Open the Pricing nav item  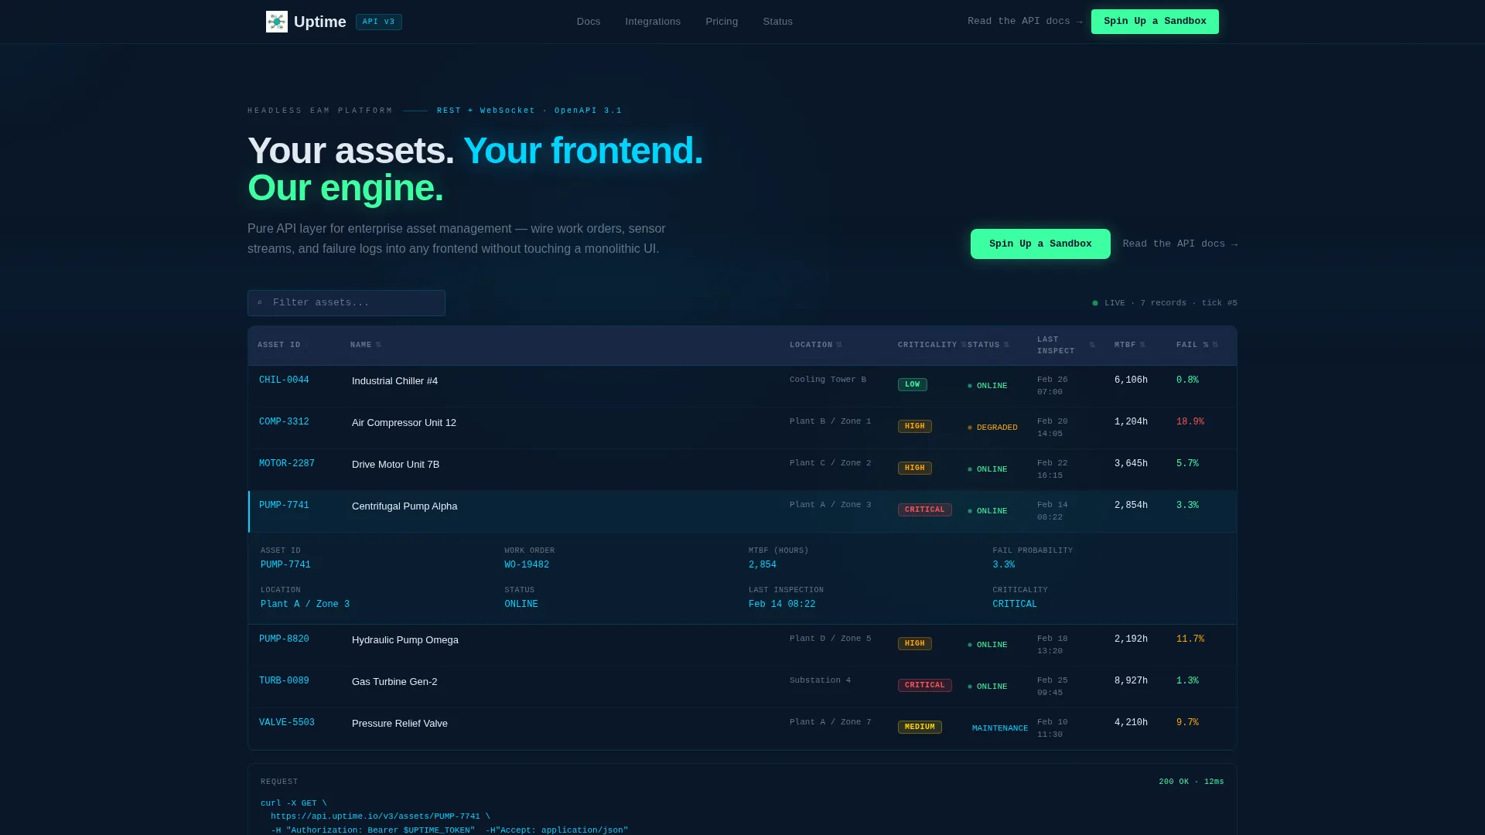tap(722, 22)
